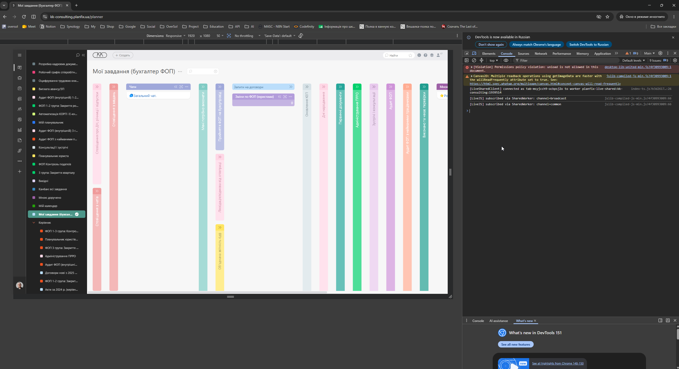
Task: Select the DevTools inspect element tool
Action: [467, 53]
